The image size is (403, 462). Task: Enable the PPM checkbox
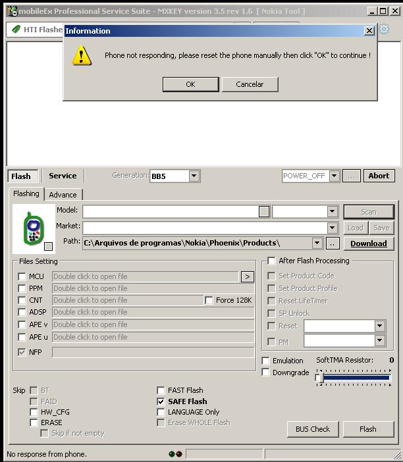pyautogui.click(x=22, y=288)
